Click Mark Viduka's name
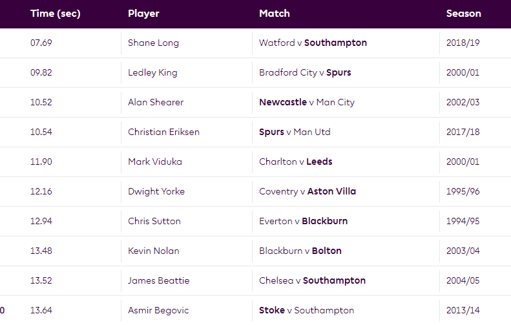This screenshot has width=511, height=325. (155, 162)
